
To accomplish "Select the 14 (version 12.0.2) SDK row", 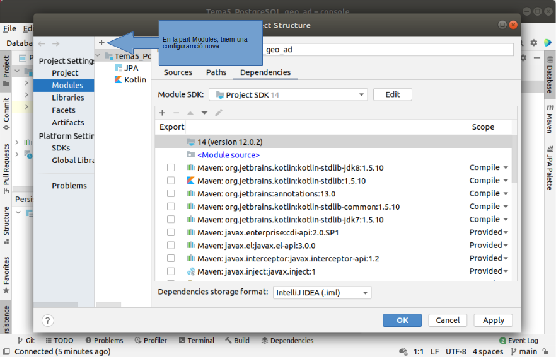I will click(x=333, y=142).
